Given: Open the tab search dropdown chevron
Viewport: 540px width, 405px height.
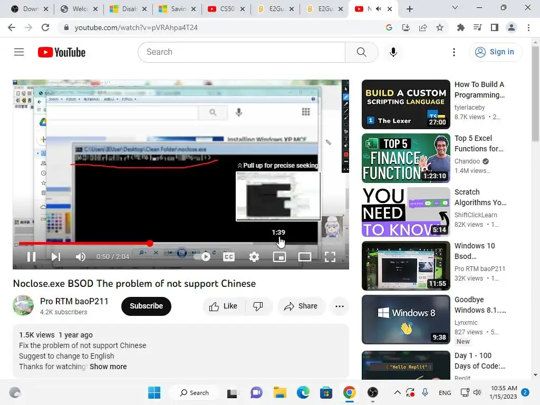Looking at the screenshot, I should tap(455, 7).
